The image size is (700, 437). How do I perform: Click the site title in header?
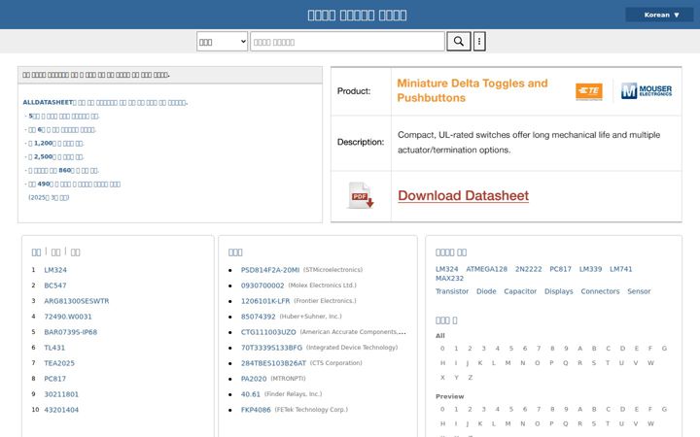click(x=357, y=16)
